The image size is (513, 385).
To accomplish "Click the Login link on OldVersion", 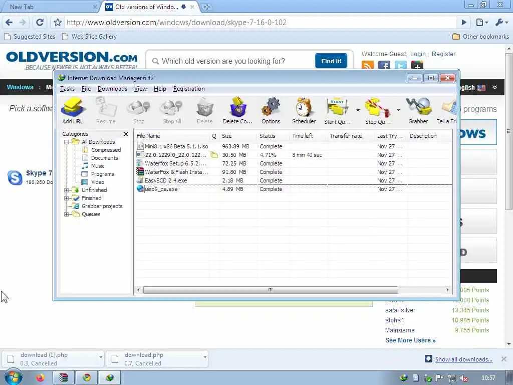I will (x=418, y=54).
